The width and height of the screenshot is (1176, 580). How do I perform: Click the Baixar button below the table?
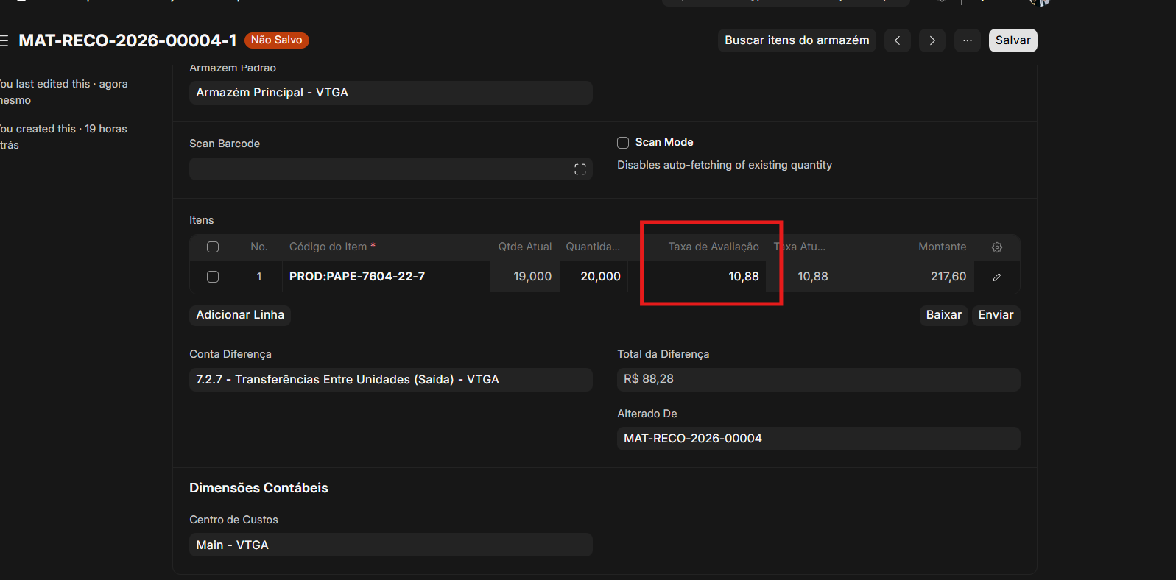(943, 315)
